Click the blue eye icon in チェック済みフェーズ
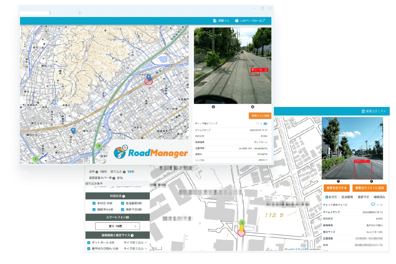This screenshot has width=396, height=264. coord(265,124)
